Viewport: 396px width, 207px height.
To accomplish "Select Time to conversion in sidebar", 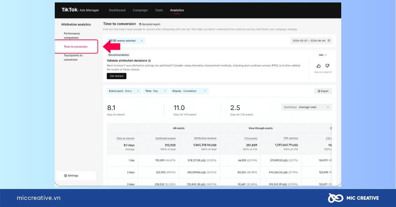I will tap(76, 47).
